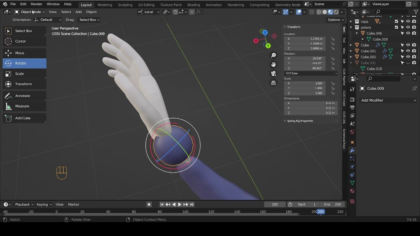Toggle the ropa collection exclude checkbox

396,22
